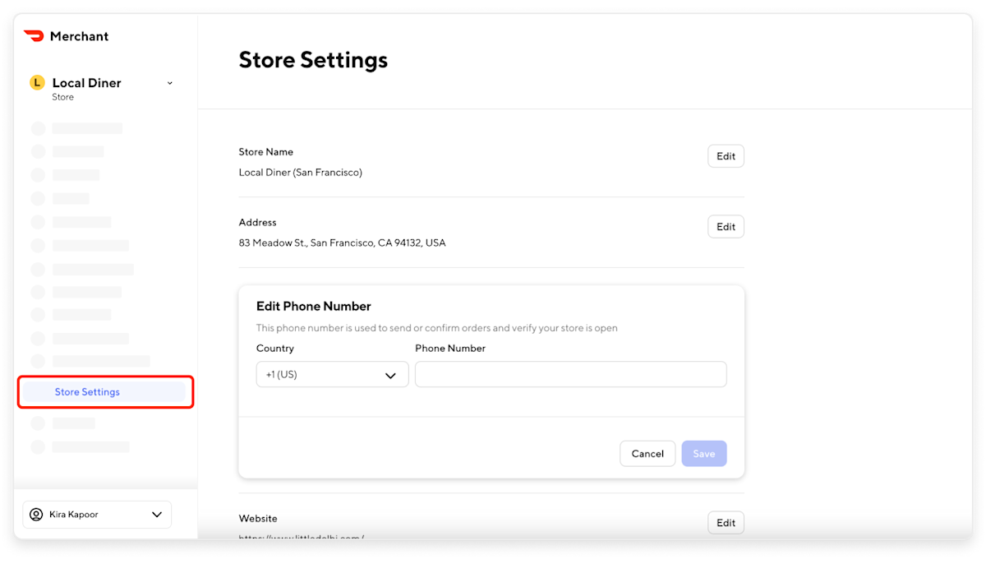Image resolution: width=986 pixels, height=564 pixels.
Task: Edit the Store Name
Action: tap(726, 156)
